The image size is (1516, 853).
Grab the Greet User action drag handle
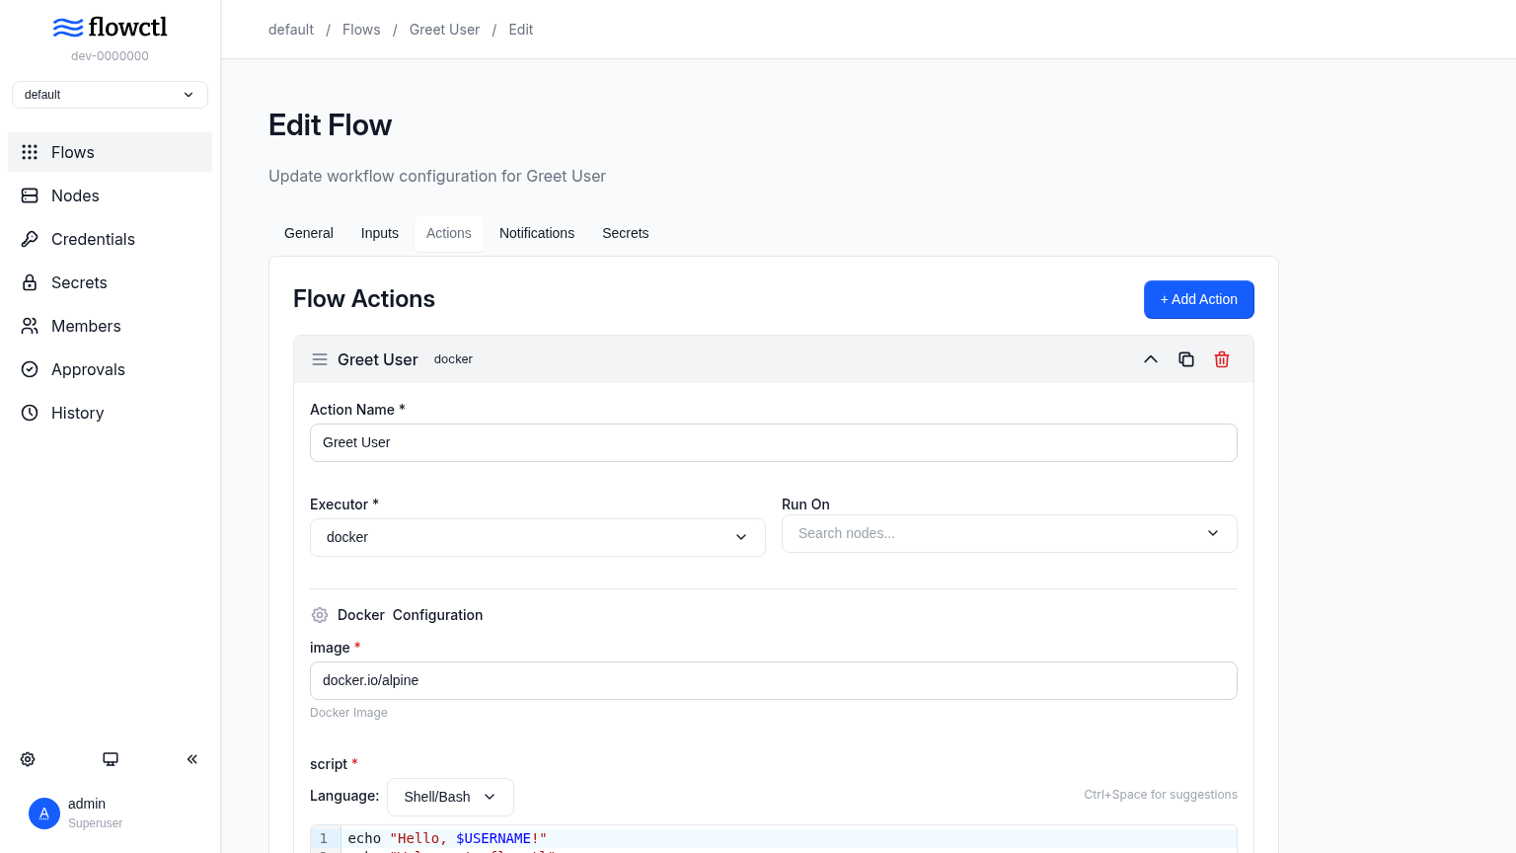pos(320,359)
